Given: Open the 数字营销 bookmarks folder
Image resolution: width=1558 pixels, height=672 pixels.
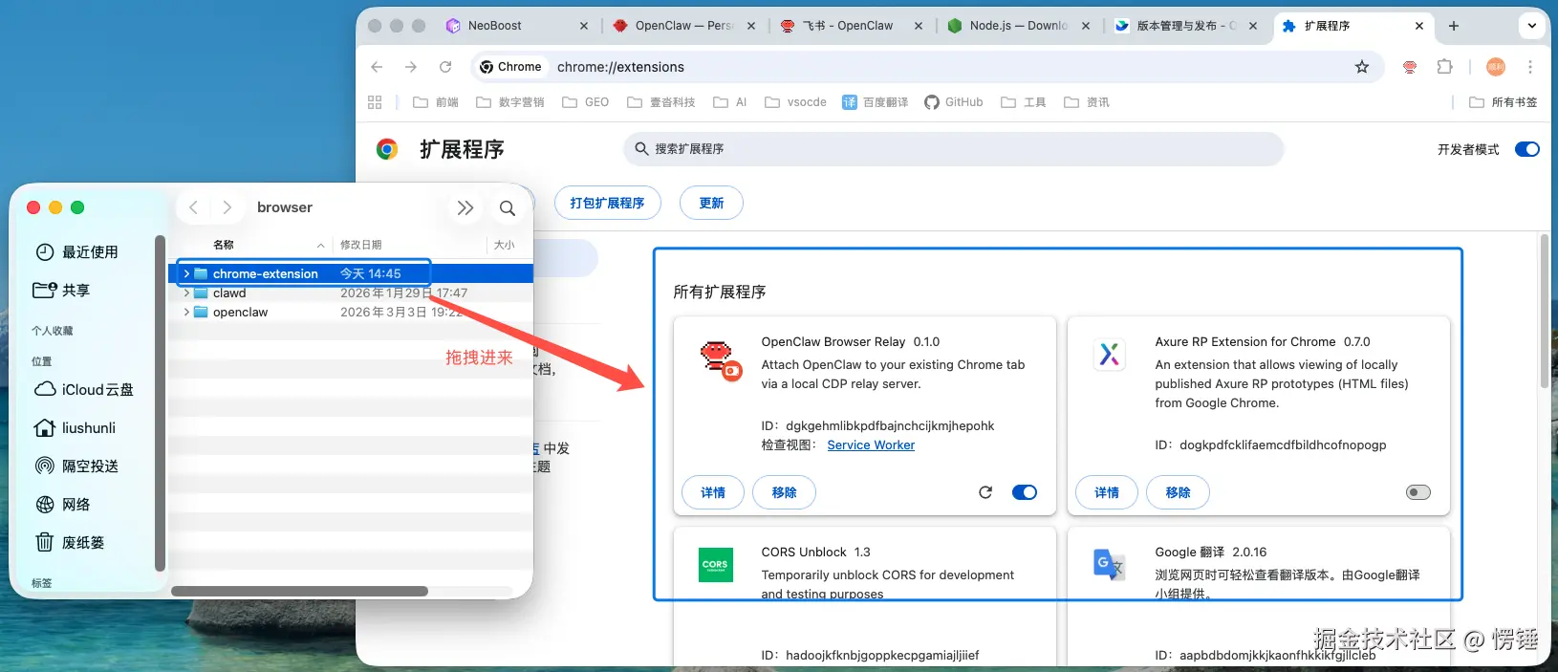Looking at the screenshot, I should click(x=510, y=102).
